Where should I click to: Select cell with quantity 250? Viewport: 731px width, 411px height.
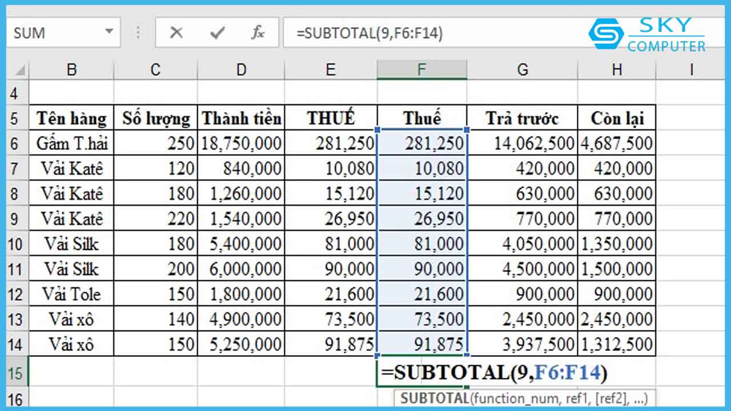156,143
